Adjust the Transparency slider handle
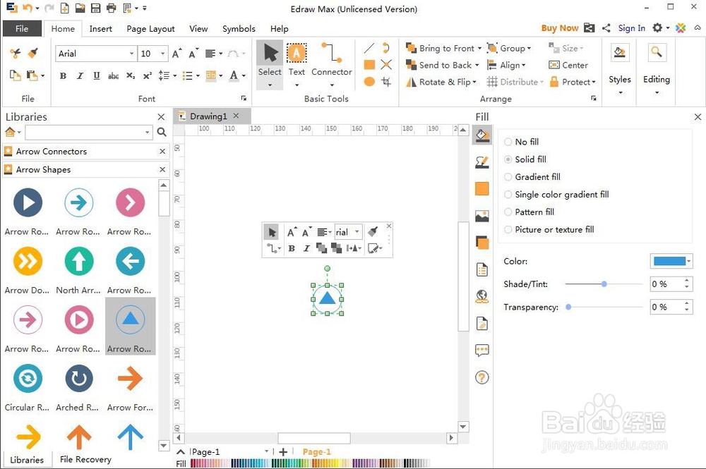The height and width of the screenshot is (469, 706). tap(568, 307)
